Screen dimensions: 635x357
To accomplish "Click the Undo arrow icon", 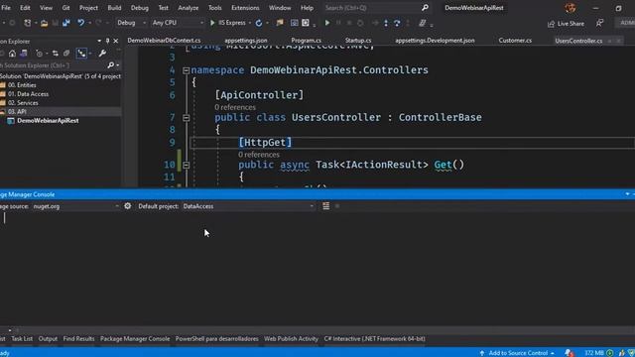I will click(81, 23).
